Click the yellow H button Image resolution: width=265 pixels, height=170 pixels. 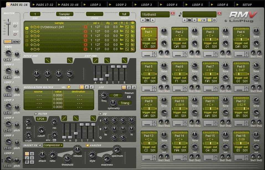tap(209, 20)
